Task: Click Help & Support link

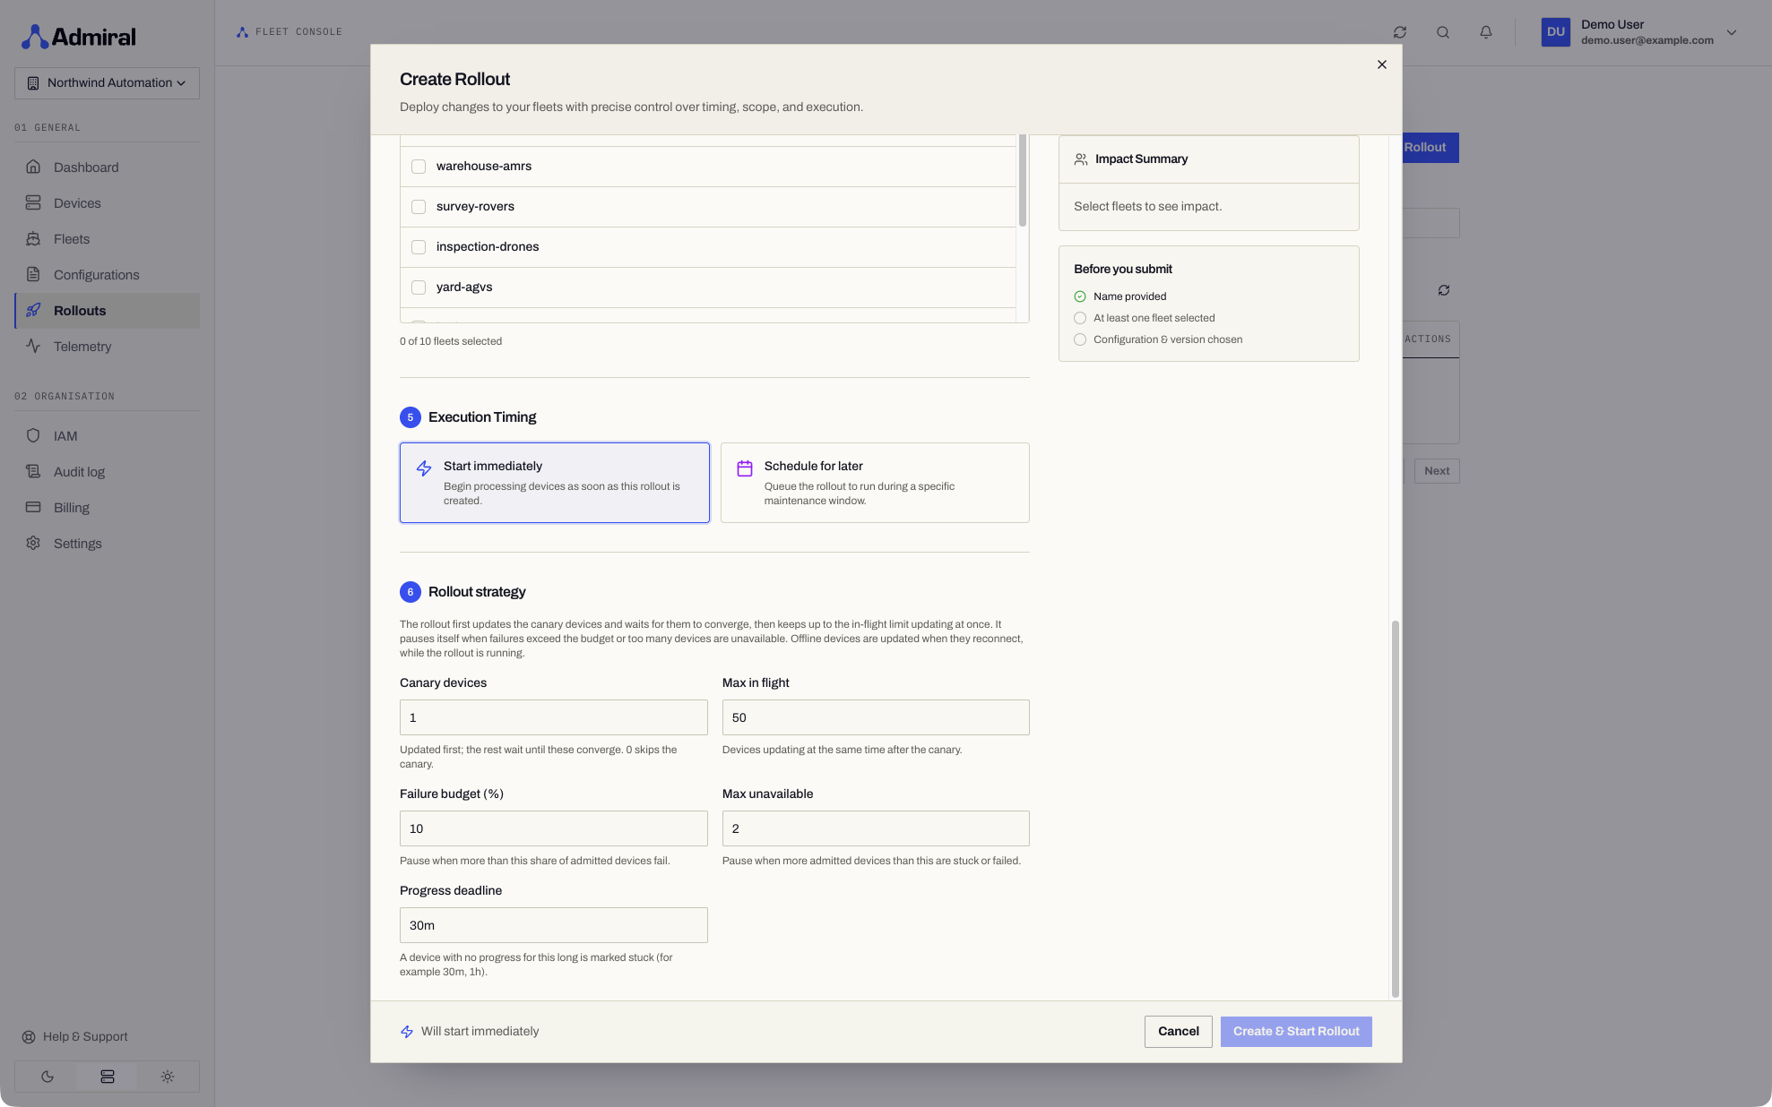Action: 74,1037
